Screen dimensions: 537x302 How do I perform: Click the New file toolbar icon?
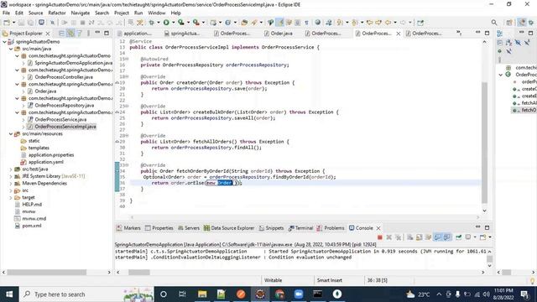click(x=7, y=23)
